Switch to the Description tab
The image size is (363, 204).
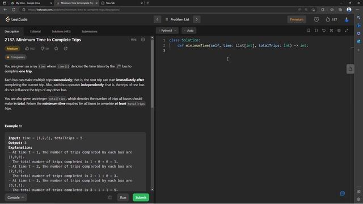(12, 32)
